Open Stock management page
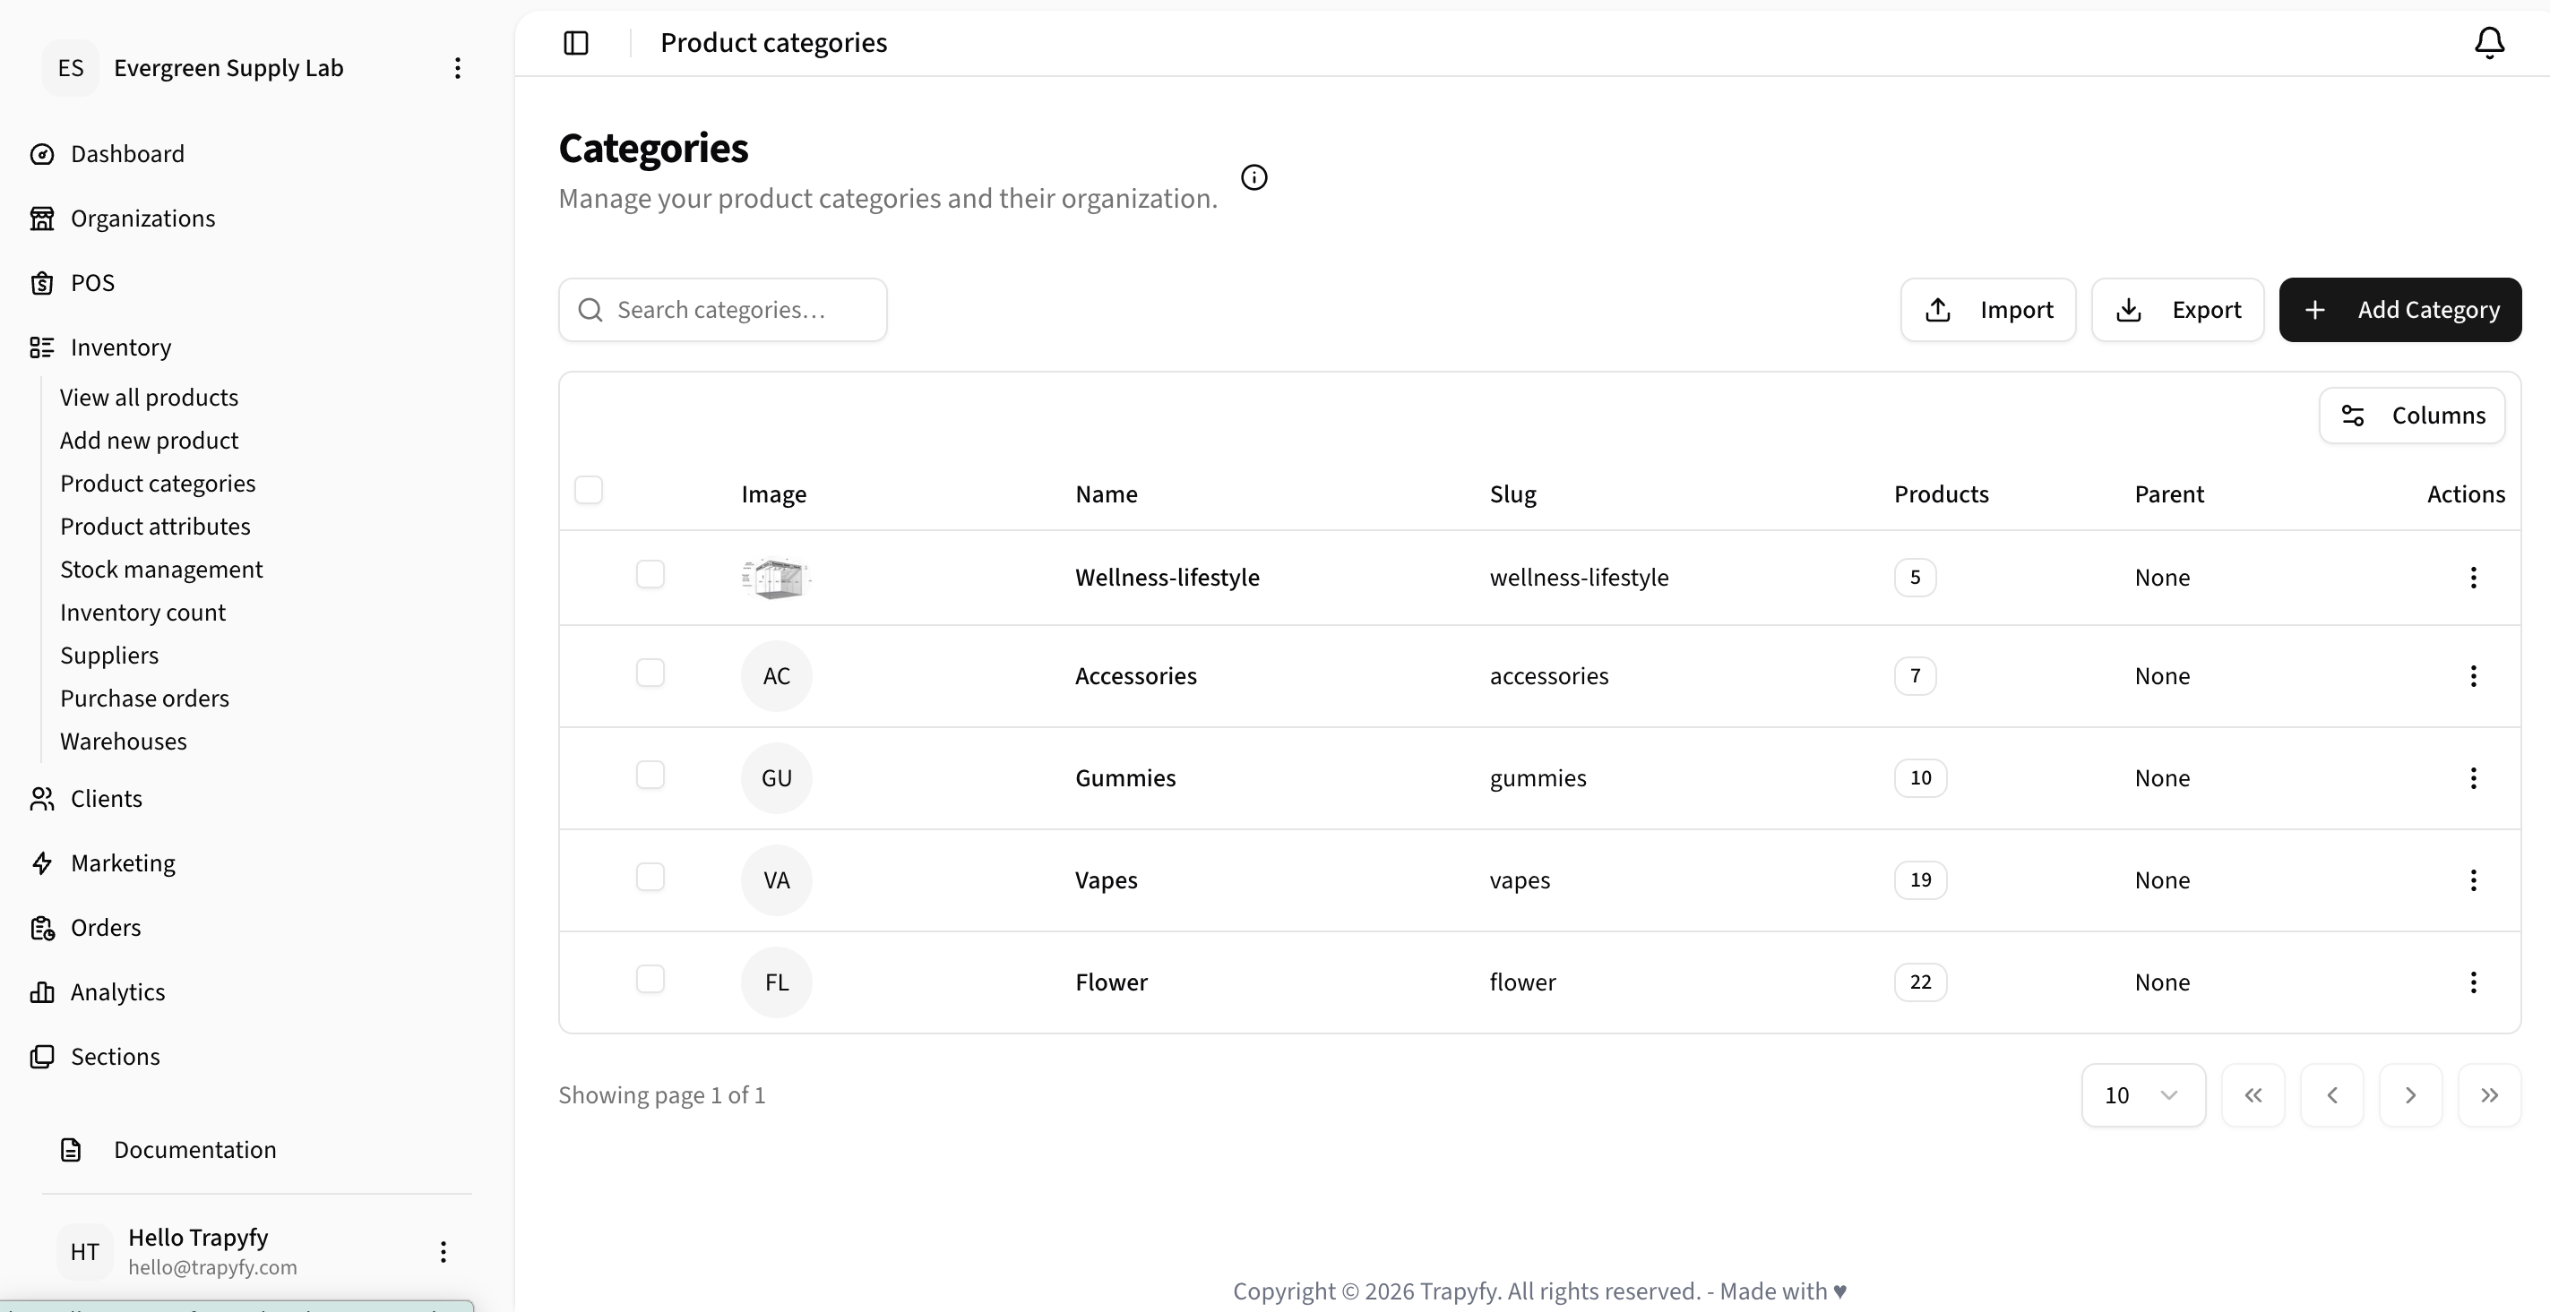The height and width of the screenshot is (1312, 2550). 161,570
